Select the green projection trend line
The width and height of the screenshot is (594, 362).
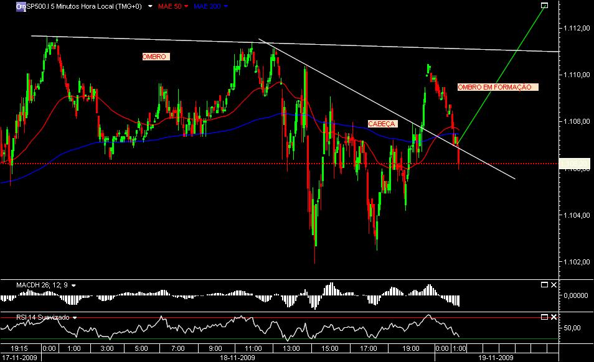coord(501,75)
